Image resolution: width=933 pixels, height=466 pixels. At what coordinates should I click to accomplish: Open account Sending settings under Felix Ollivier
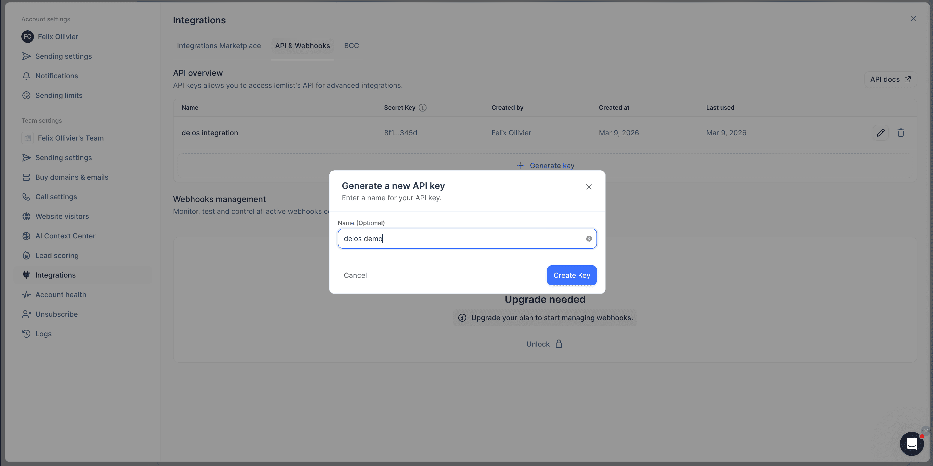point(57,56)
